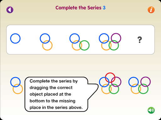Click the purple back arrow button
161x120 pixels.
point(10,10)
